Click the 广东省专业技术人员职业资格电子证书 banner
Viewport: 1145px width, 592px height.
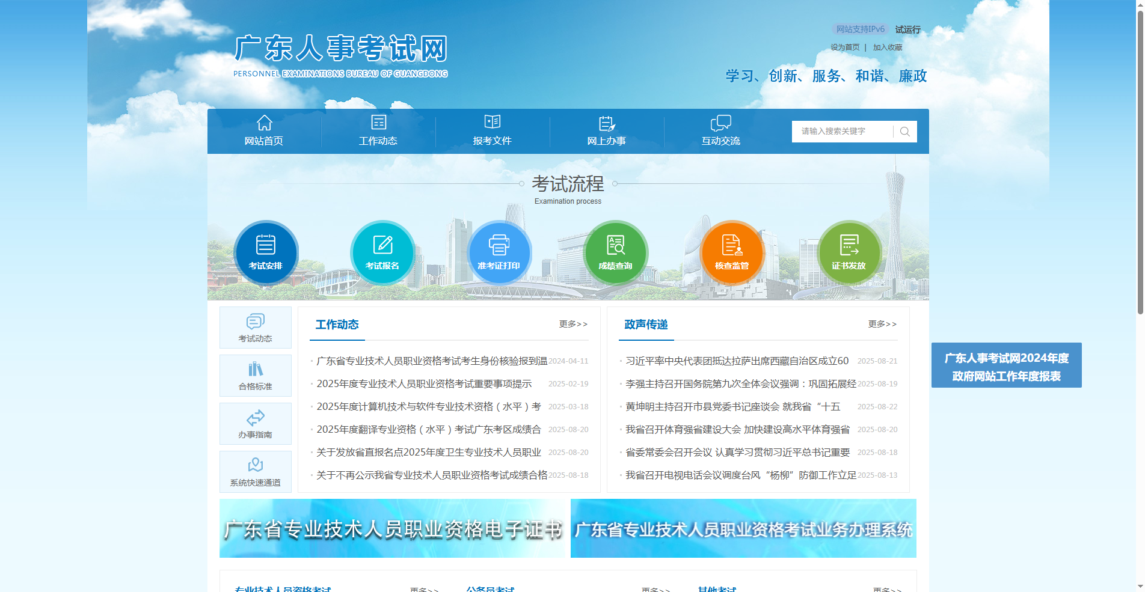[x=394, y=530]
